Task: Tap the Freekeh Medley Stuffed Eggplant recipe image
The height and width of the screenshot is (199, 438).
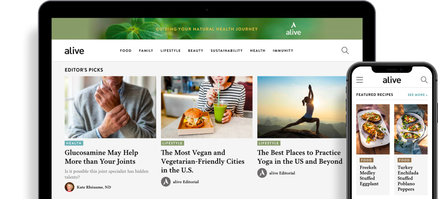Action: (x=373, y=129)
